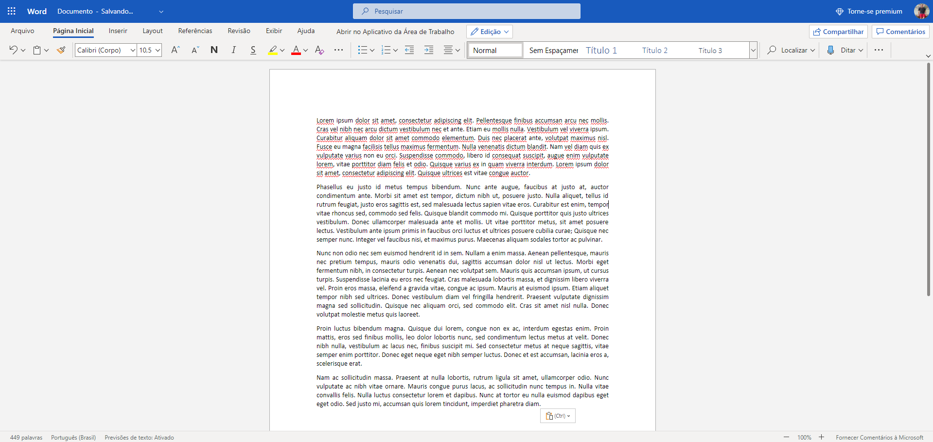Click the Torne-se premium link
This screenshot has width=933, height=442.
(x=869, y=11)
